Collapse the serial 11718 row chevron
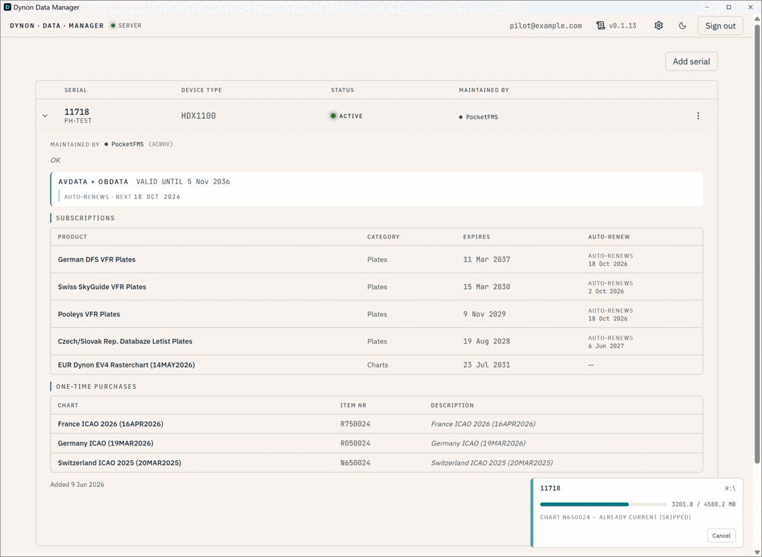Image resolution: width=762 pixels, height=557 pixels. [45, 116]
